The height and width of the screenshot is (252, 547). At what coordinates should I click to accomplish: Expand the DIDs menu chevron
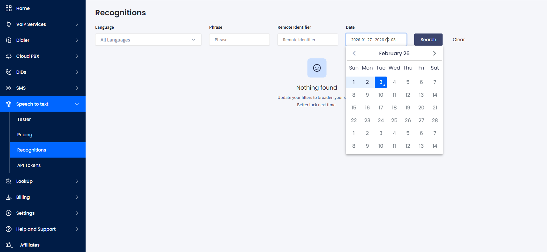tap(77, 72)
